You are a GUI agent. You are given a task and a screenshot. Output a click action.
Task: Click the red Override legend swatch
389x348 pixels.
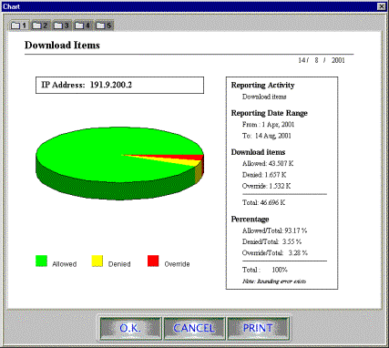(153, 261)
